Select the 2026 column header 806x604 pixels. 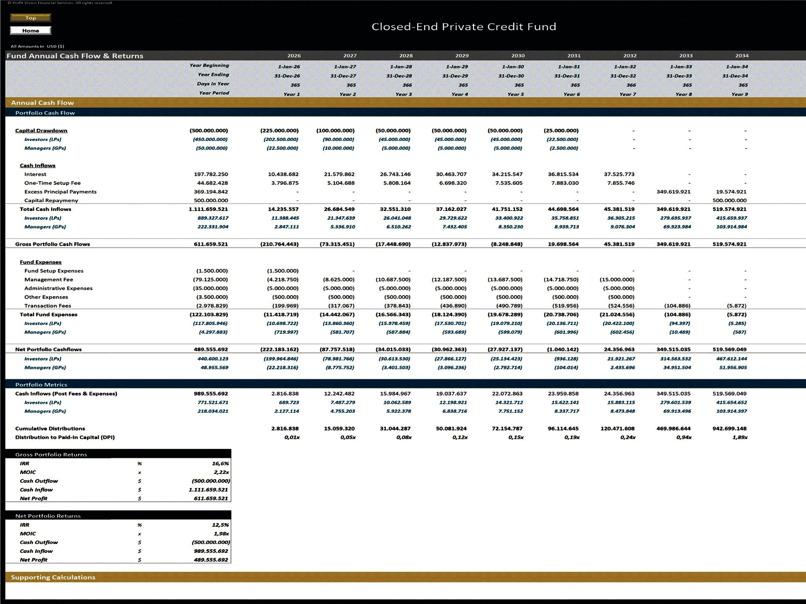[x=295, y=55]
